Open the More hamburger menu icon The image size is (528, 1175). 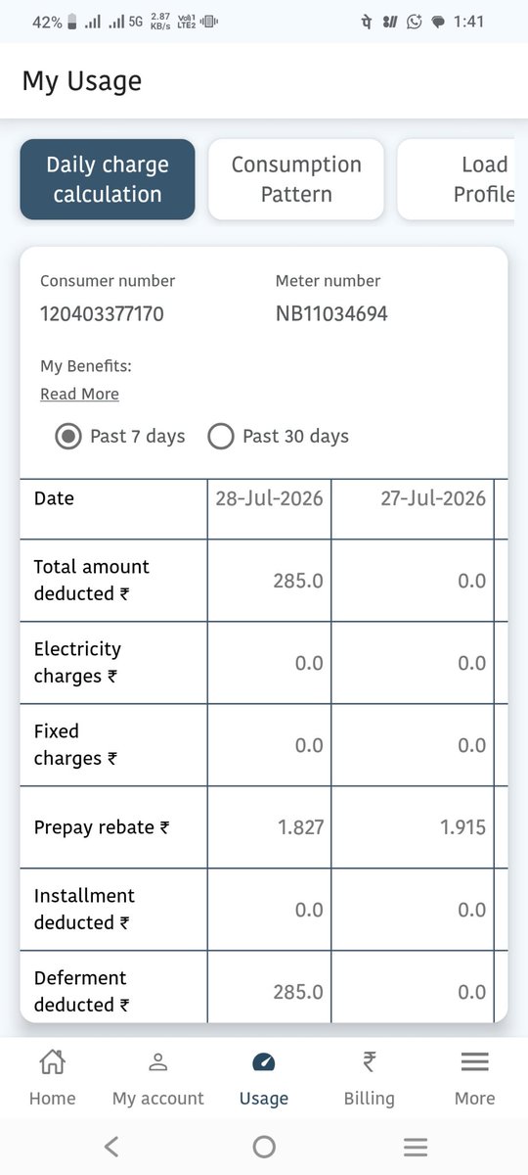tap(475, 1061)
